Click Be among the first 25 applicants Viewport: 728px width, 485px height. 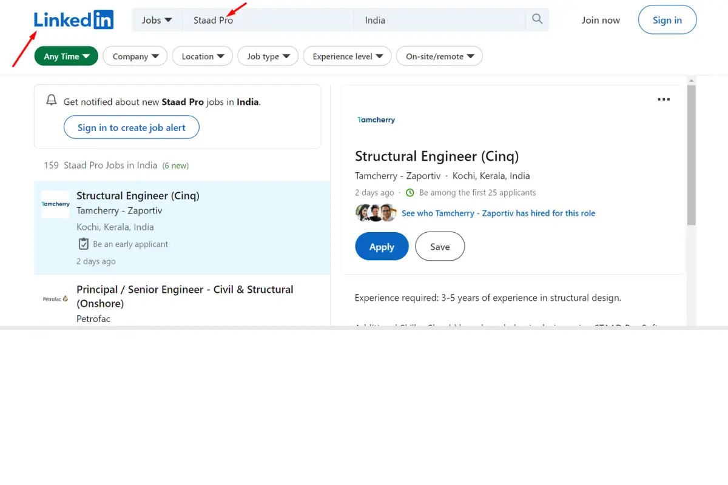477,193
